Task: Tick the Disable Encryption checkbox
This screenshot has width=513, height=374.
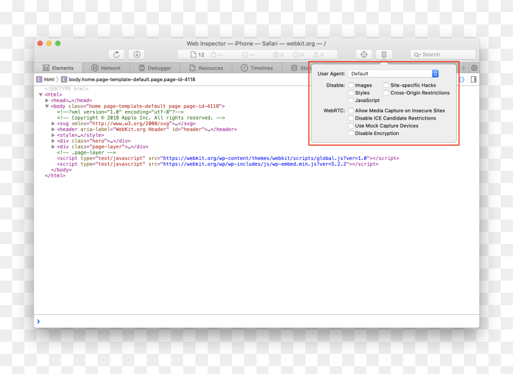Action: (351, 134)
